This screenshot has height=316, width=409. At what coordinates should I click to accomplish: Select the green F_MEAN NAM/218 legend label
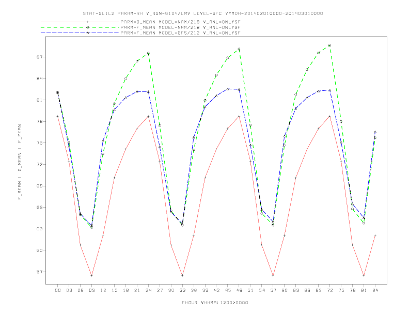[x=180, y=27]
